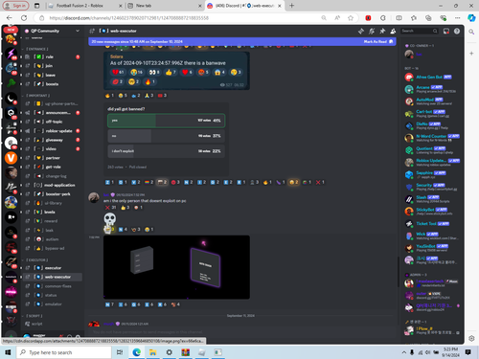Open the rule channel
479x359 pixels.
pyautogui.click(x=52, y=56)
